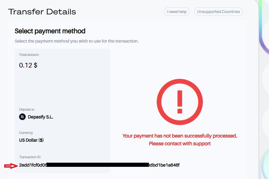Click the "Please contact with support" text
This screenshot has width=269, height=179.
tap(180, 144)
